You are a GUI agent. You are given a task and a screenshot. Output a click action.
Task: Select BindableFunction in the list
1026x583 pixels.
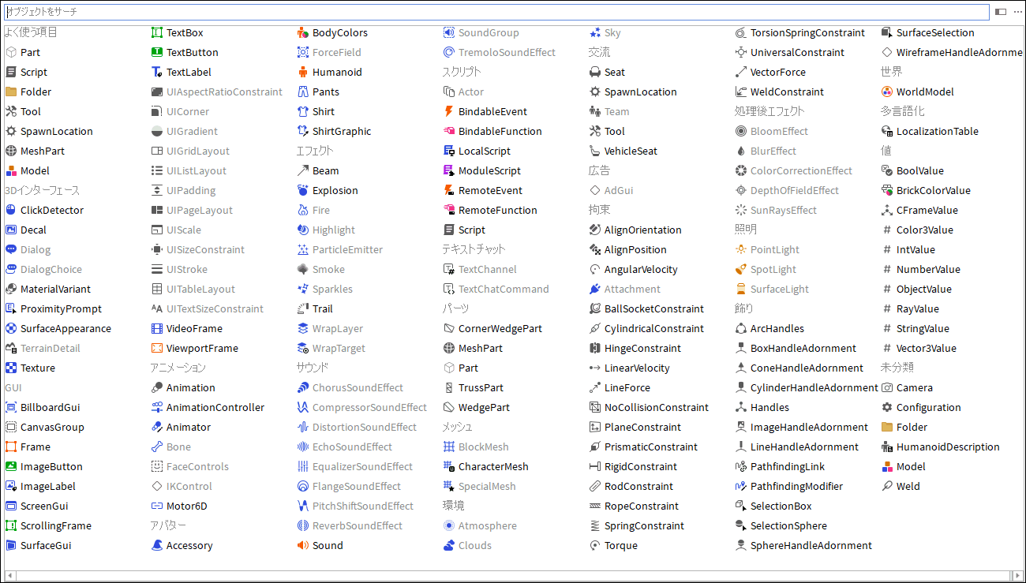pyautogui.click(x=500, y=131)
